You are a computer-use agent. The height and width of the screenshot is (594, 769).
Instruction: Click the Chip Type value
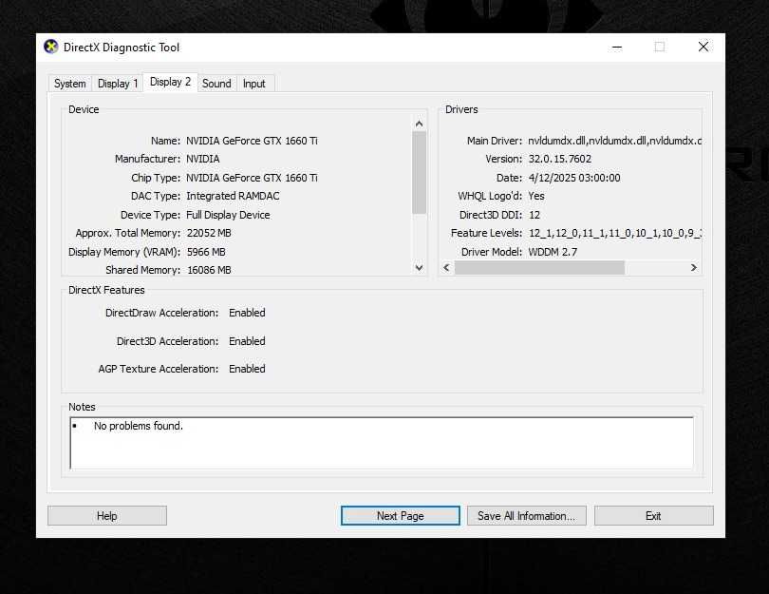pyautogui.click(x=252, y=178)
